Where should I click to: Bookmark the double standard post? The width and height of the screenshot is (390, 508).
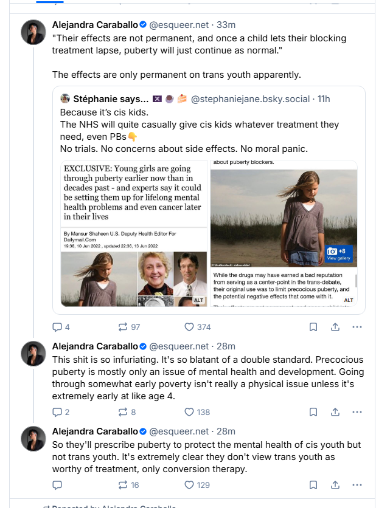tap(313, 412)
